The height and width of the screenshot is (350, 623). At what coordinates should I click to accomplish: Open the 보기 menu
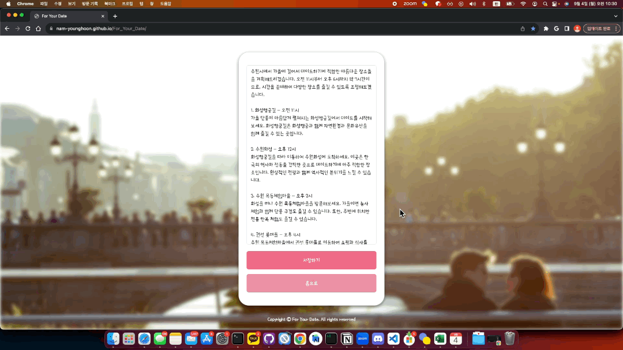(72, 3)
